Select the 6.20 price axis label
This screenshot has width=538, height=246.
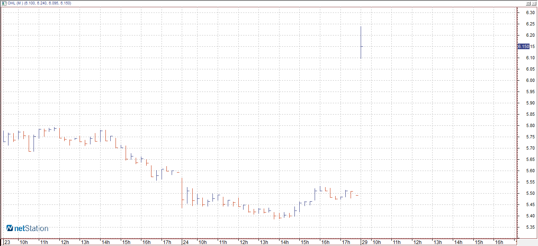pyautogui.click(x=530, y=35)
